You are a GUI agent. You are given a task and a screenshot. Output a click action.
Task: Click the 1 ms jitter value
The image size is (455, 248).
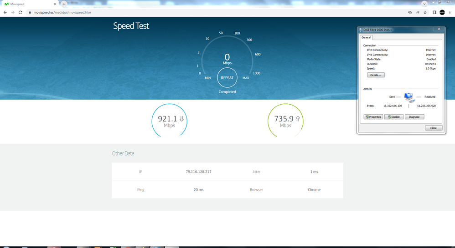pos(314,172)
